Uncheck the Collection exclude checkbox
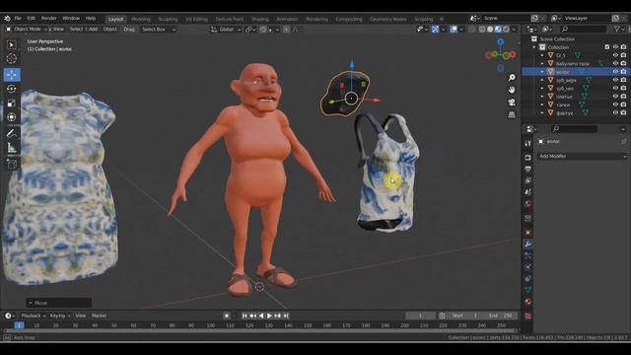Screen dimensions: 631x355 coord(607,47)
